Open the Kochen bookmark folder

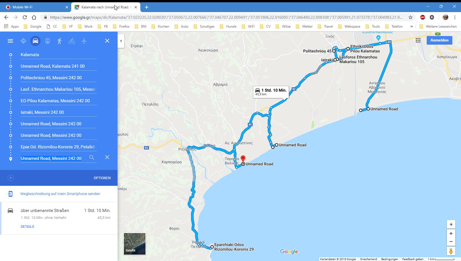pos(160,26)
